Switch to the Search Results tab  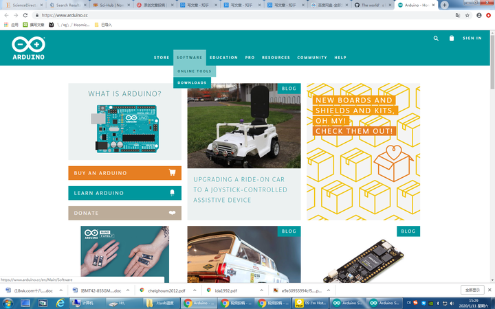pos(67,5)
